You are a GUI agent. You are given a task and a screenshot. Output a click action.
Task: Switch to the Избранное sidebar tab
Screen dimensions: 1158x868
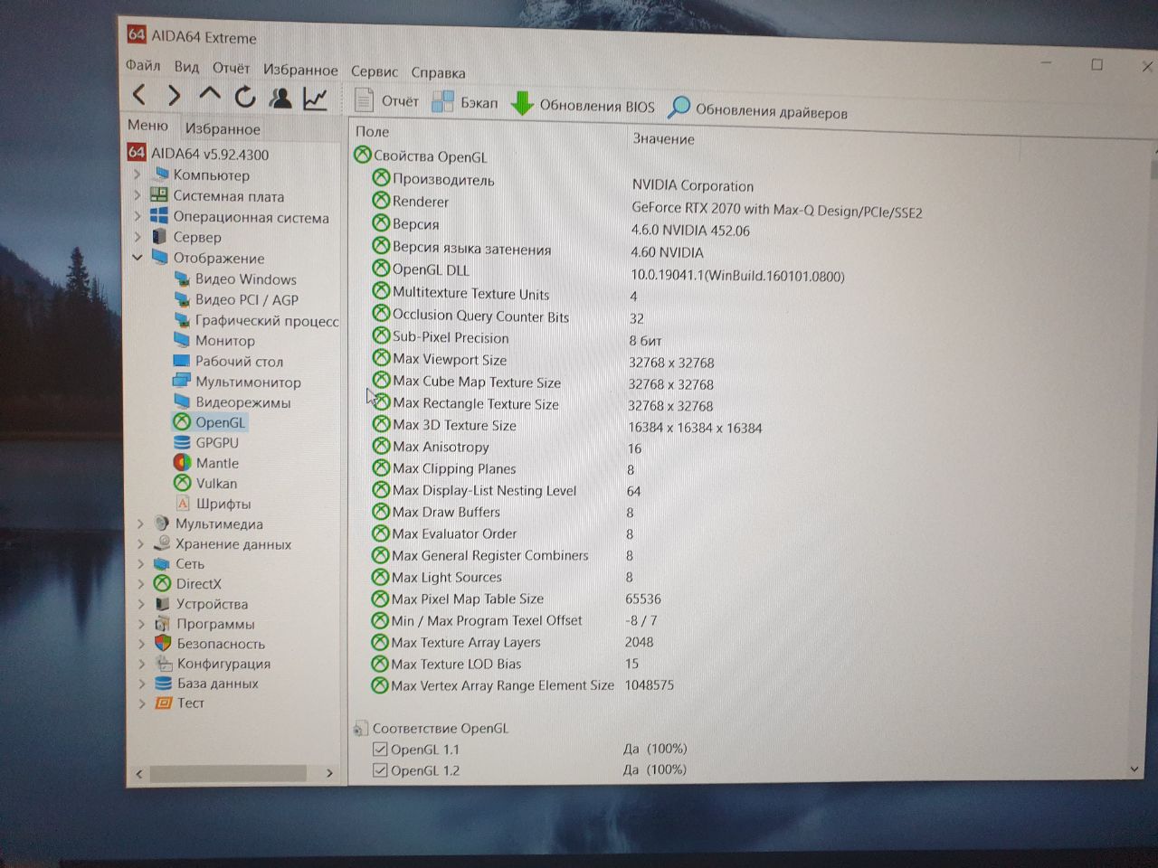223,128
